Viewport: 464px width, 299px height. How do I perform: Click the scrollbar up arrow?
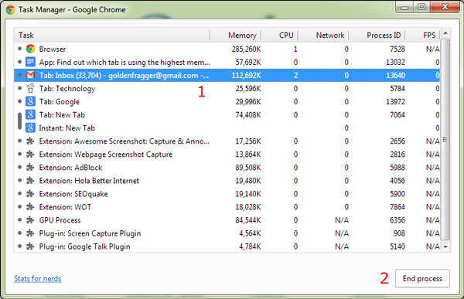pyautogui.click(x=445, y=33)
